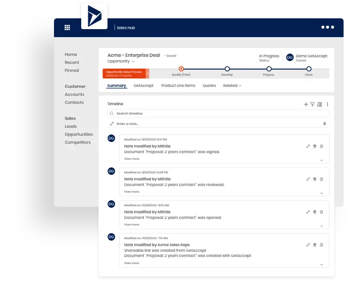Copy the Acme Sales Reps note

[x=322, y=245]
